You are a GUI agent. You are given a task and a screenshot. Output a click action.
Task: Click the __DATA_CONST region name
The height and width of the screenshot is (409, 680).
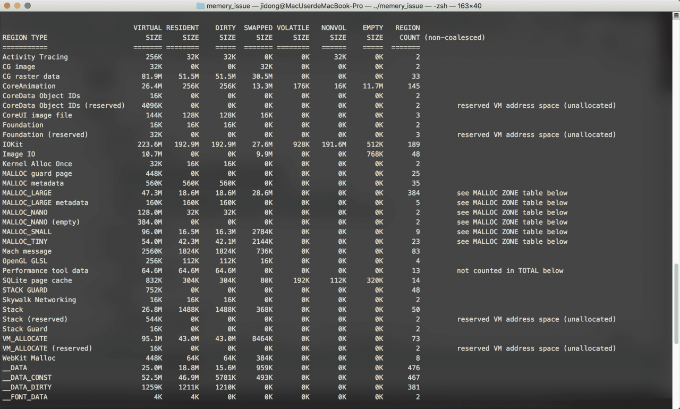[x=27, y=377]
